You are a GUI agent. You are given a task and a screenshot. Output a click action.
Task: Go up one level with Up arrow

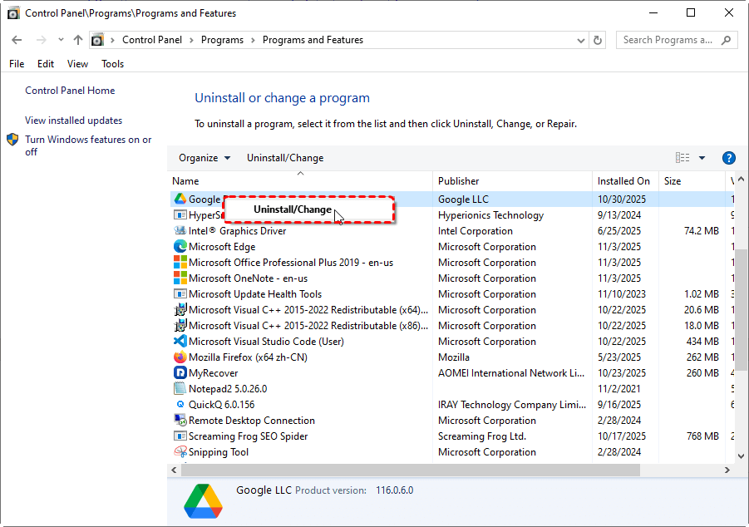point(78,40)
